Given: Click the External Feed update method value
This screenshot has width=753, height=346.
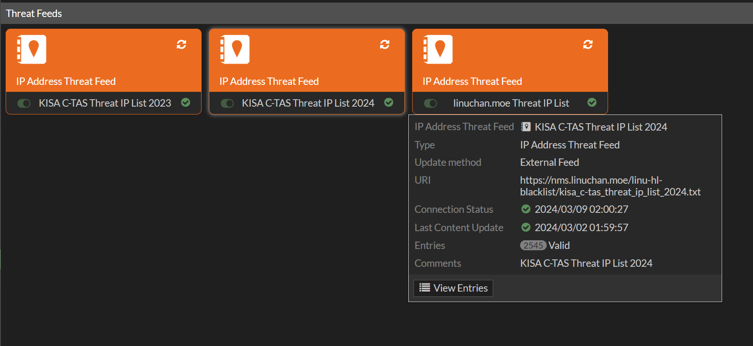Looking at the screenshot, I should (549, 162).
